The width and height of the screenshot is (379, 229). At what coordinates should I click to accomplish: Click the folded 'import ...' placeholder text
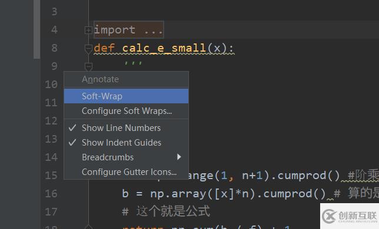[128, 30]
